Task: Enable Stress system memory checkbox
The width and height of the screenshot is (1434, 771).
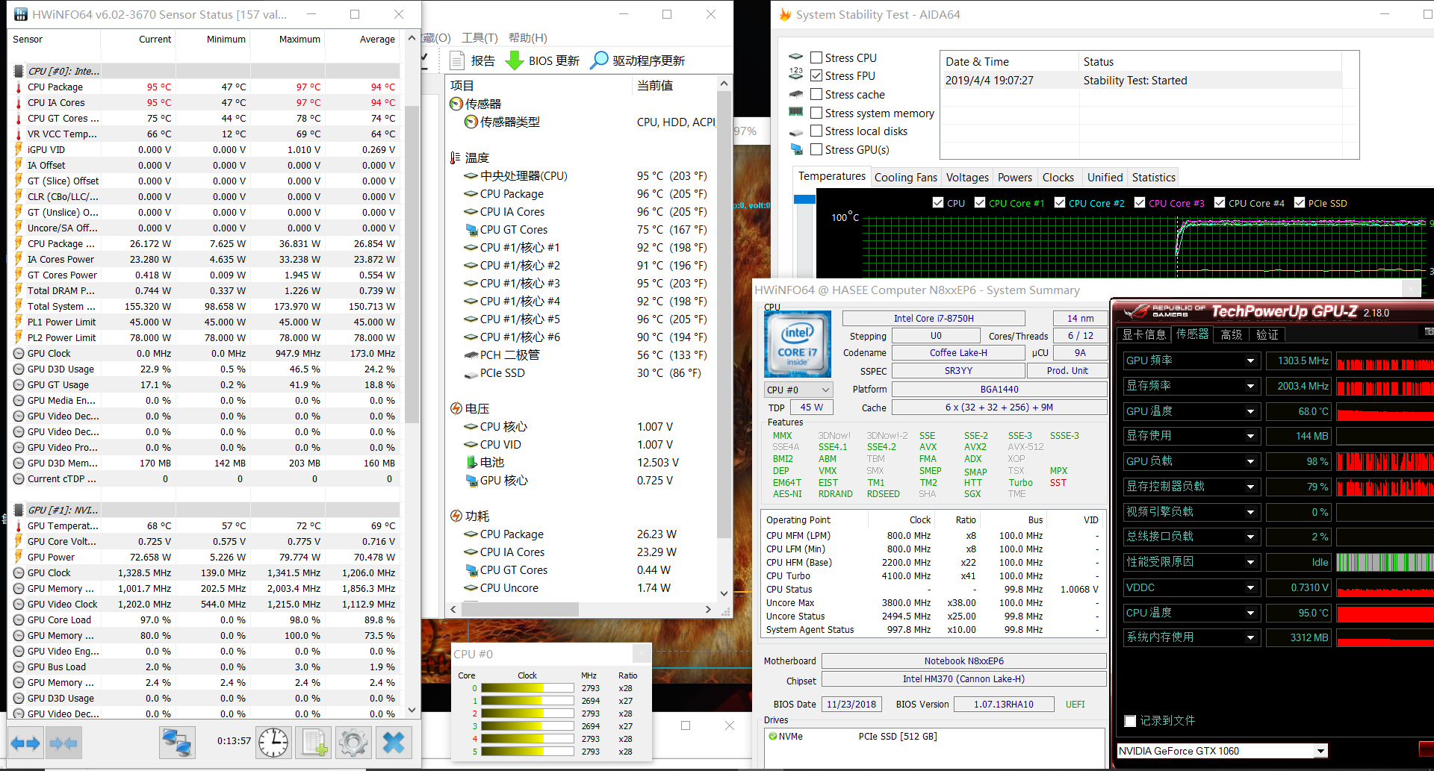Action: [x=816, y=113]
